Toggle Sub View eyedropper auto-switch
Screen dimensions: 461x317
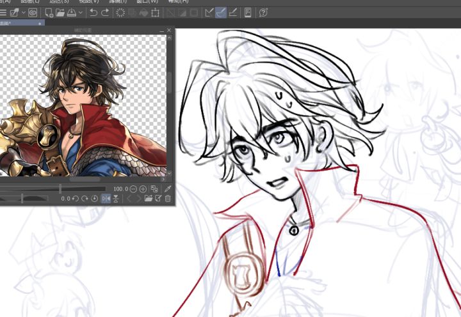(168, 189)
